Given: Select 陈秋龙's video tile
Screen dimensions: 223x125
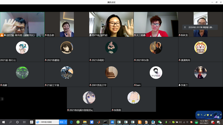Looking at the screenshot, I should [x=201, y=24].
